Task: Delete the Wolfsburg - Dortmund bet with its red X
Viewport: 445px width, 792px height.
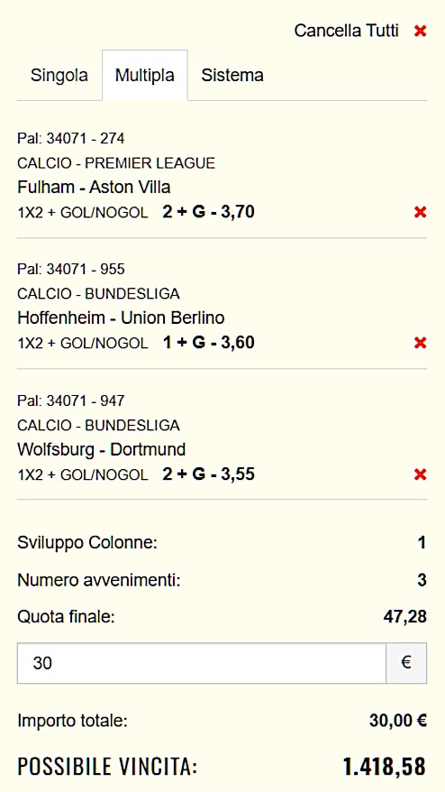Action: 421,474
